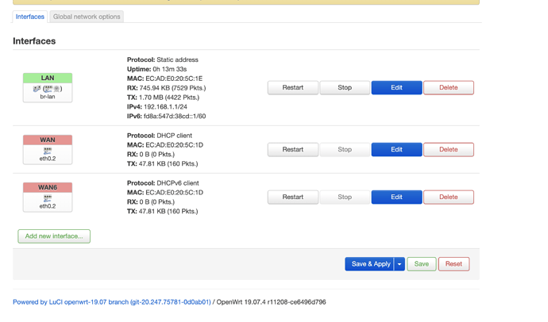Screen dimensions: 548x322
Task: Edit the WAN interface
Action: [x=396, y=149]
